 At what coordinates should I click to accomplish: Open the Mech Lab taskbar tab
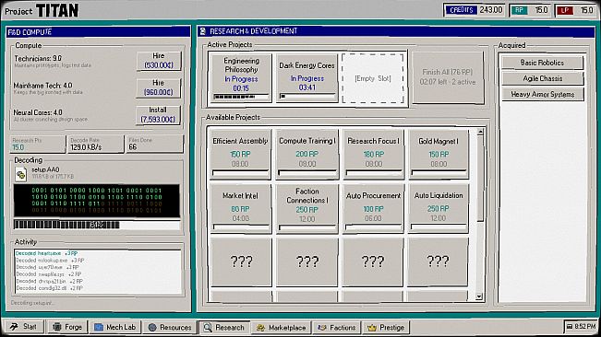[x=115, y=327]
